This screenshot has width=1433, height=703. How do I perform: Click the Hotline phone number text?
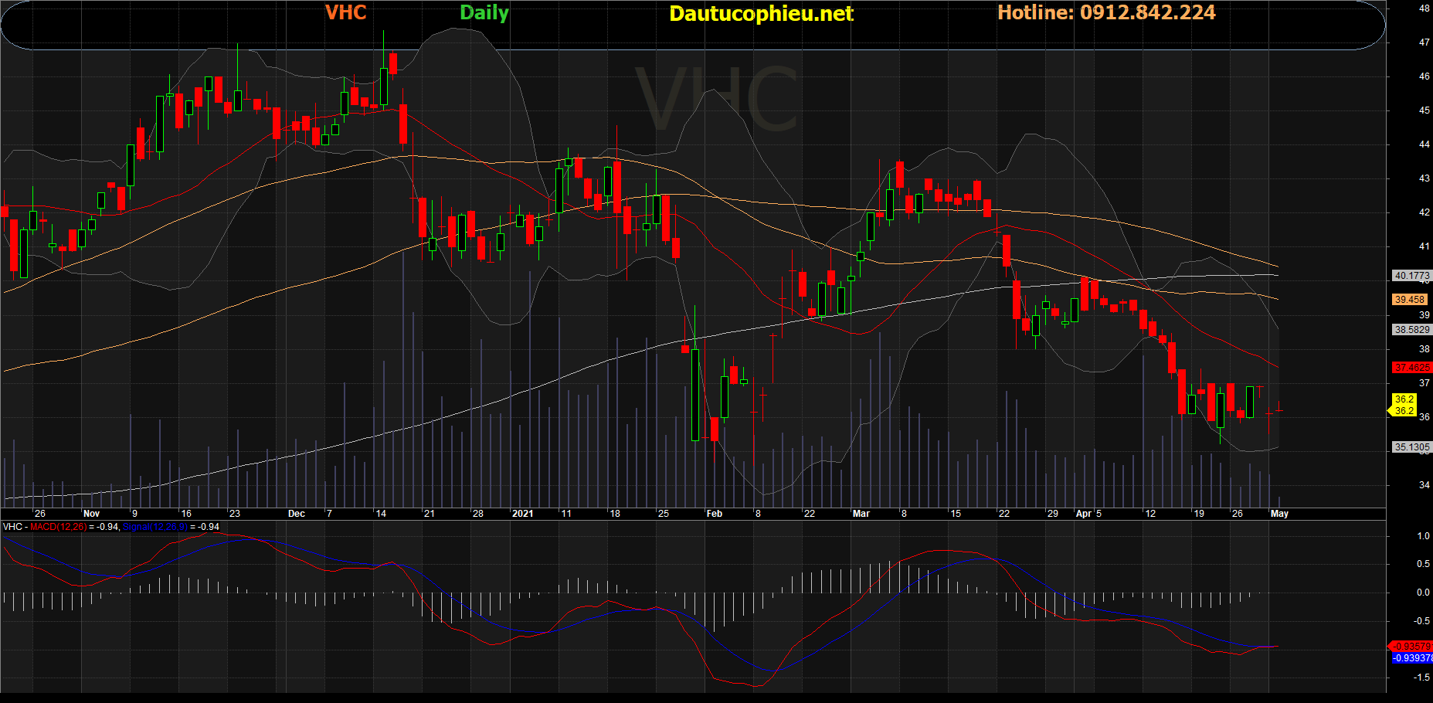1105,13
